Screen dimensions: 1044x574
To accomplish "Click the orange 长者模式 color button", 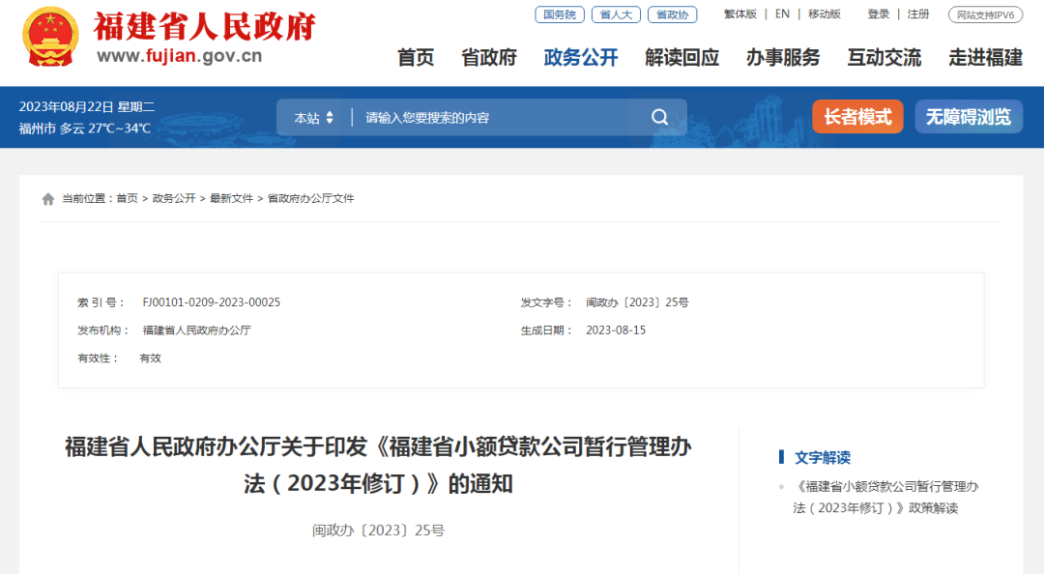I will point(857,116).
